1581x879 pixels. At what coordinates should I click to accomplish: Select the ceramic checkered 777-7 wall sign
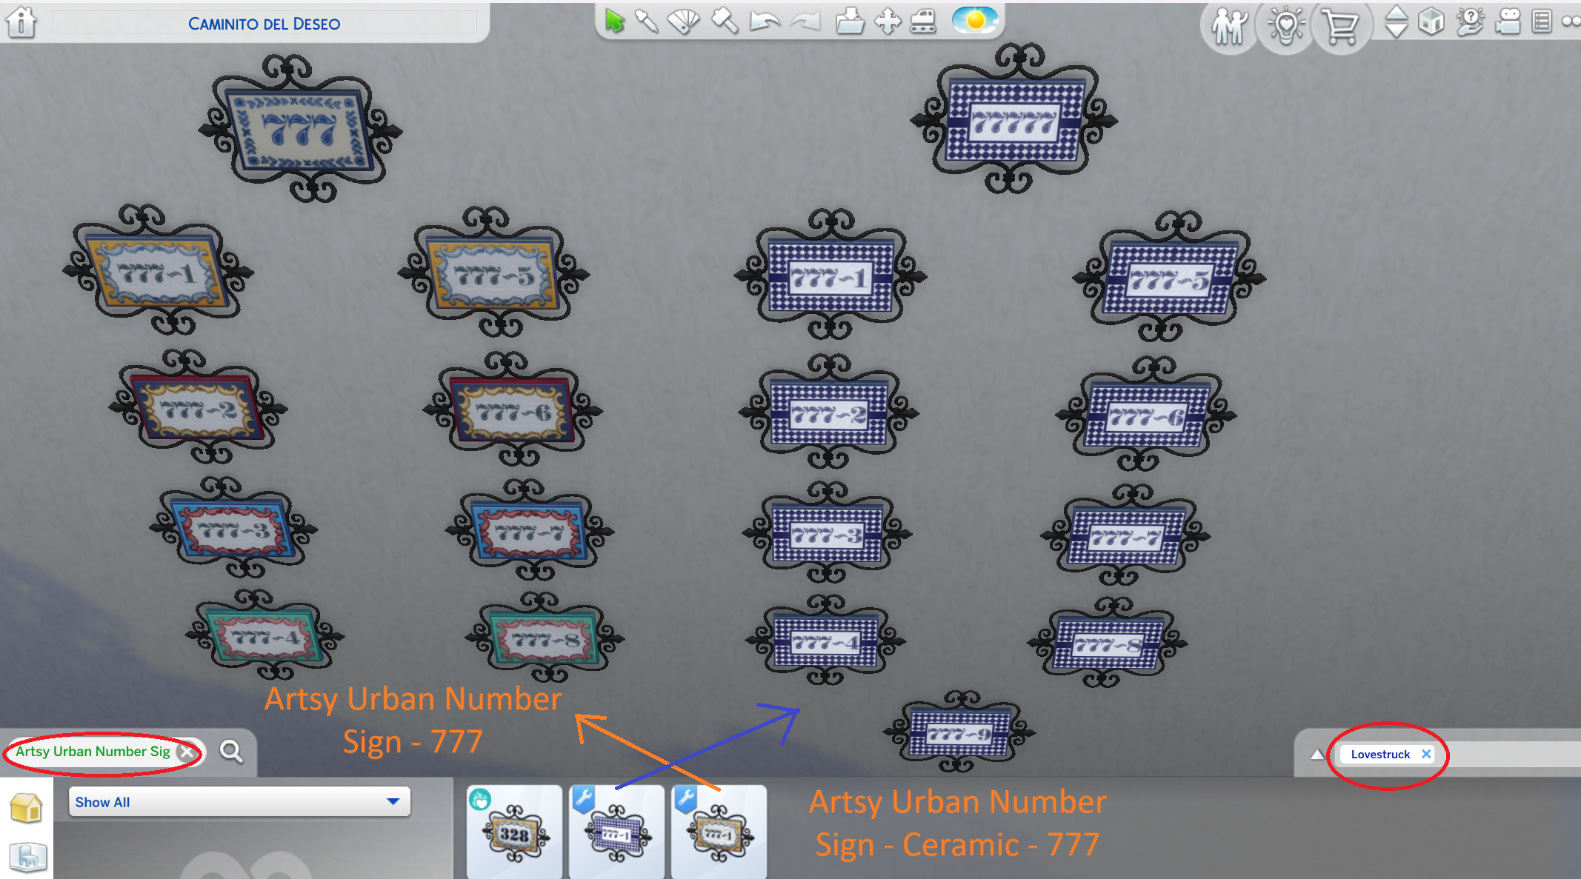tap(1125, 536)
